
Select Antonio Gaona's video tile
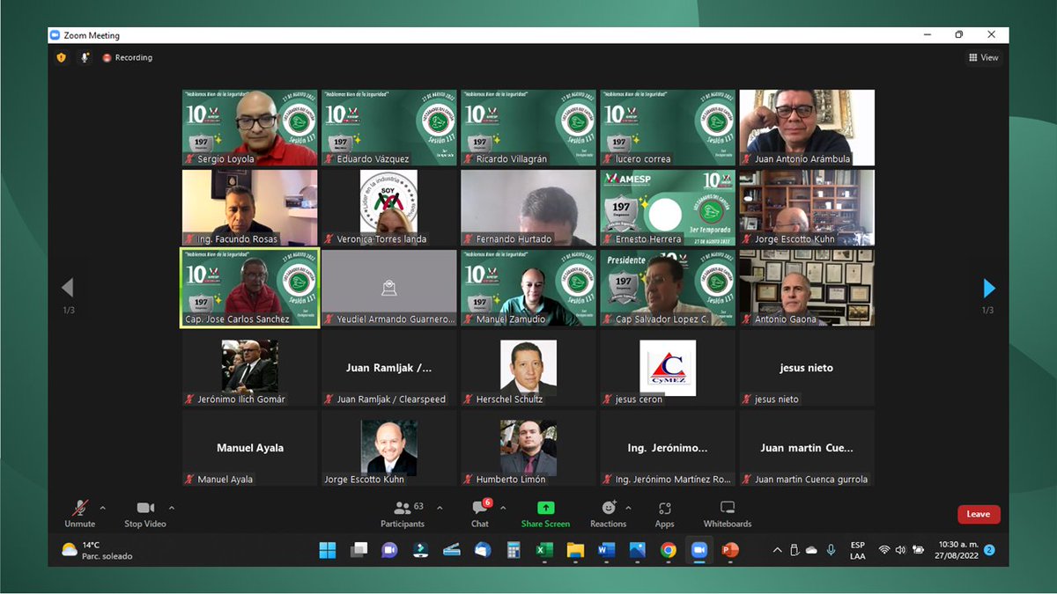point(807,288)
